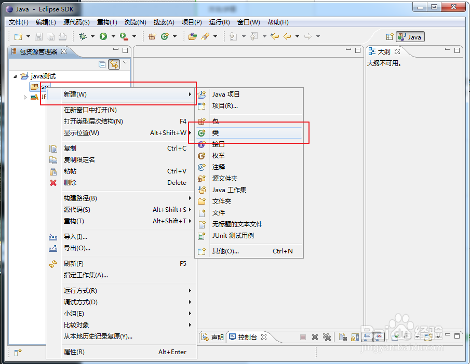Open the 编辑(E) menu

[46, 22]
